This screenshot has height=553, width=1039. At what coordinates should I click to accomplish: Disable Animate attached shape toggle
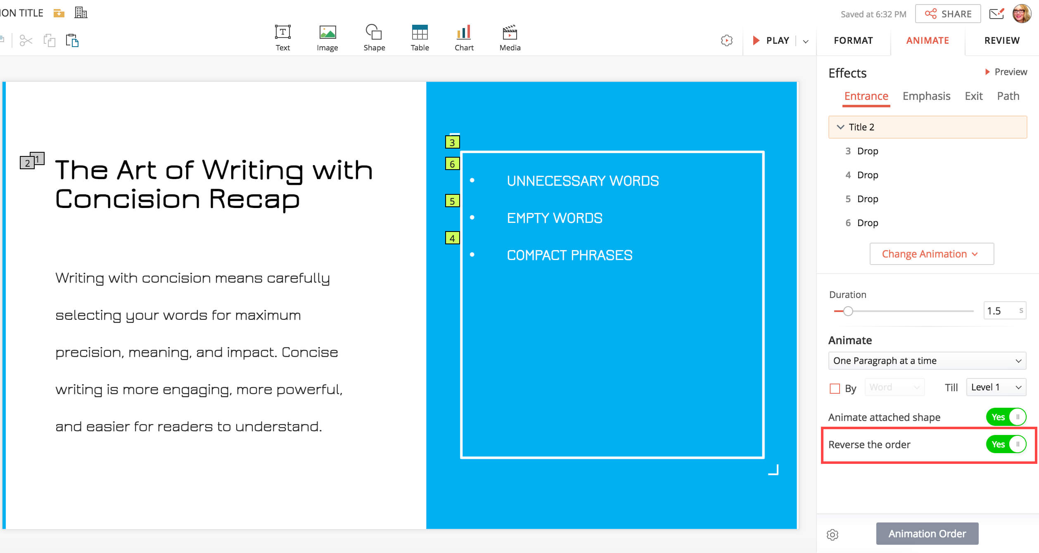click(x=1006, y=417)
